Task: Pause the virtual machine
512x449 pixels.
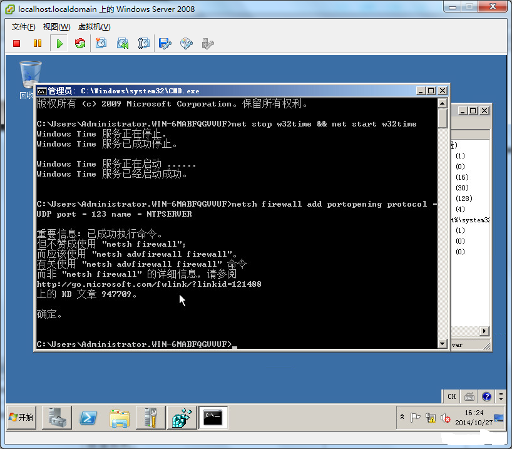Action: click(38, 43)
